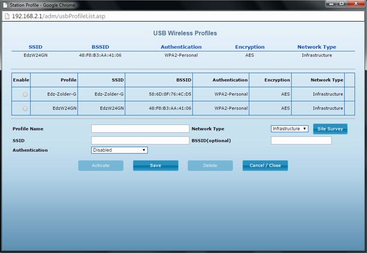Focus the SSID input field
Image resolution: width=367 pixels, height=253 pixels.
tap(140, 140)
